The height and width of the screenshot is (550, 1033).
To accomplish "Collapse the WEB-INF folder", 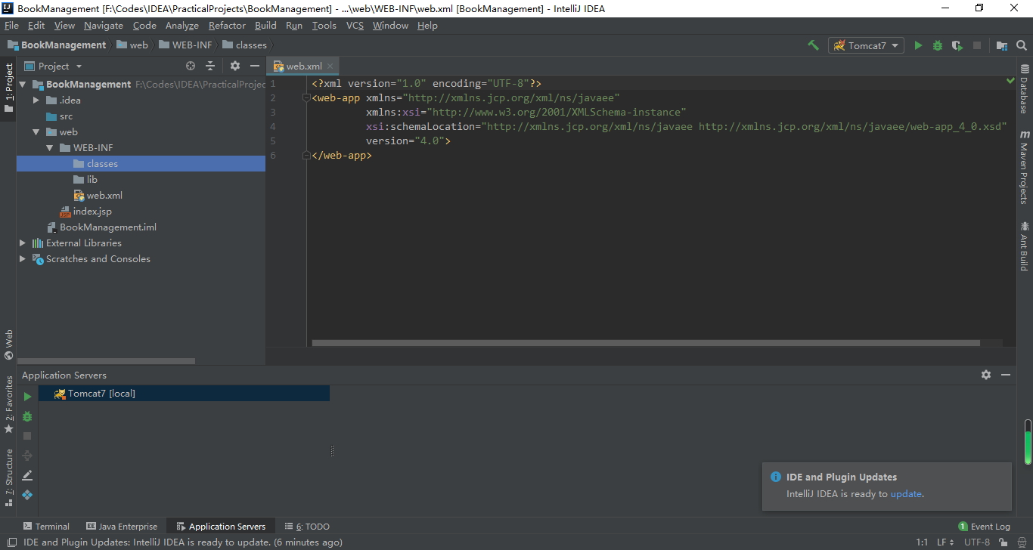I will click(49, 148).
